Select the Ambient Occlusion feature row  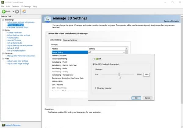coord(70,56)
